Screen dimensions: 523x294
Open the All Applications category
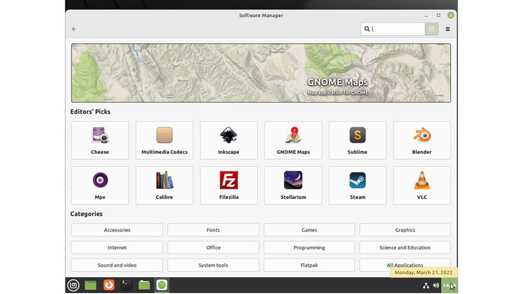[x=405, y=265]
